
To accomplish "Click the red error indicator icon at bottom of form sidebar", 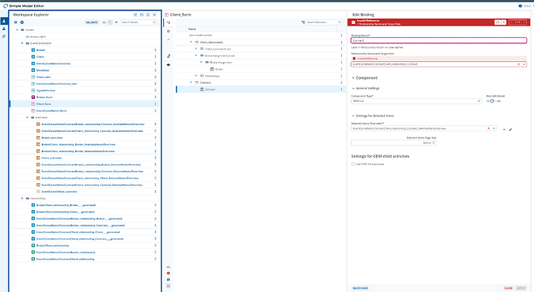I will pyautogui.click(x=168, y=273).
